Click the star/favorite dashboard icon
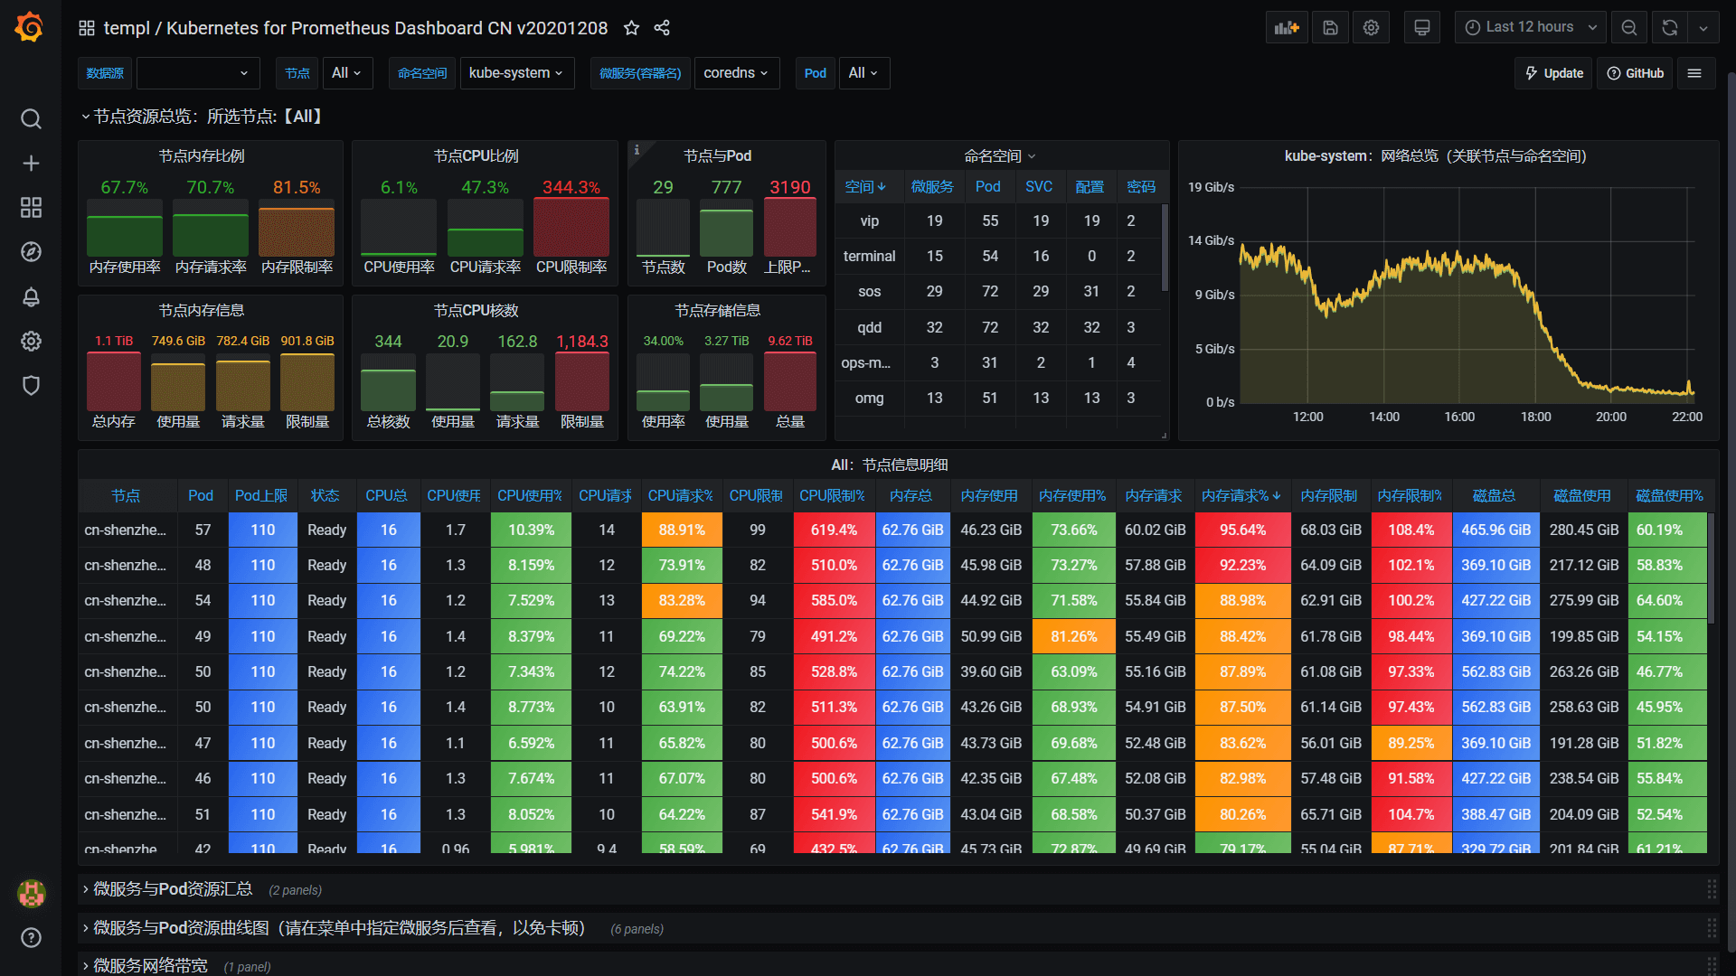This screenshot has height=976, width=1736. coord(632,26)
